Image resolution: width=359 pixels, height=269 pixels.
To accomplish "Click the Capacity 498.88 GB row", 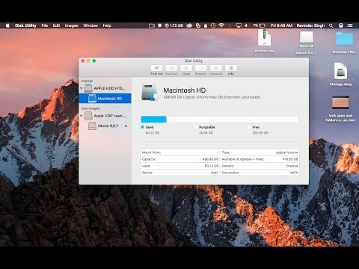I will tap(180, 159).
